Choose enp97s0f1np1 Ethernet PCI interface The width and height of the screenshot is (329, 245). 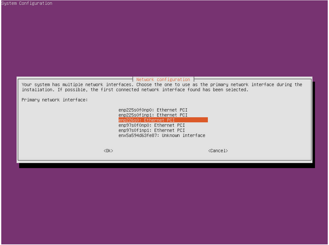coord(152,130)
